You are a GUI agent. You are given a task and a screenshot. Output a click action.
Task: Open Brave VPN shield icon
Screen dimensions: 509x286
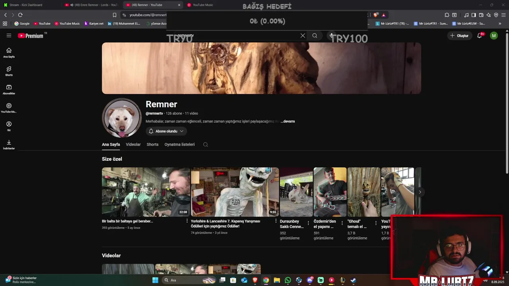tap(496, 15)
